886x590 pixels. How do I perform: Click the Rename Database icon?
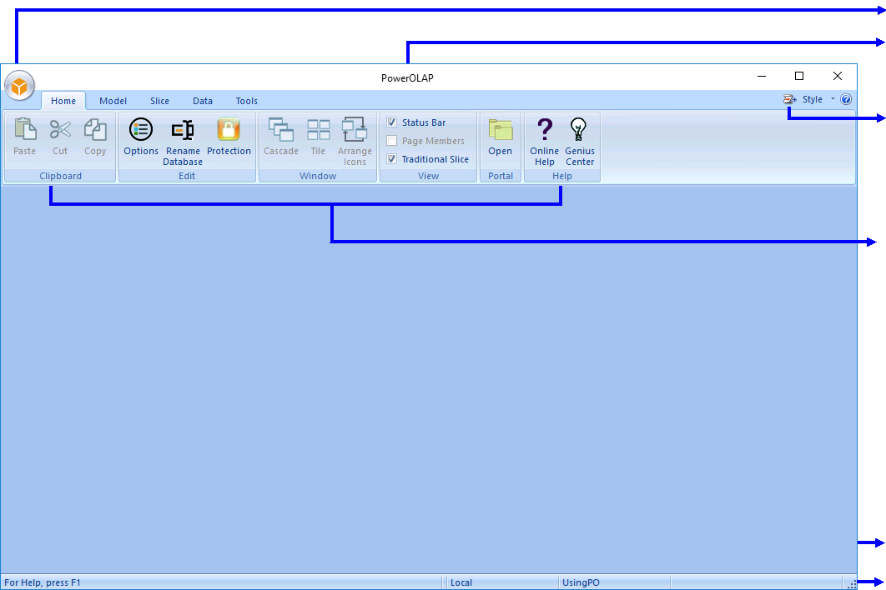pyautogui.click(x=183, y=130)
